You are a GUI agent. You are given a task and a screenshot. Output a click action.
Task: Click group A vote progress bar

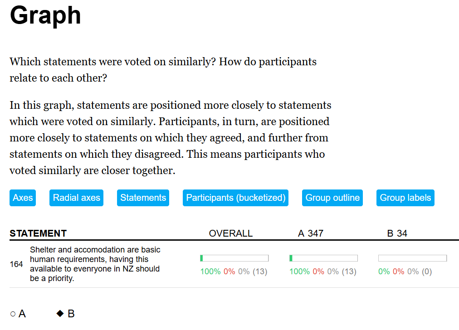pyautogui.click(x=323, y=258)
